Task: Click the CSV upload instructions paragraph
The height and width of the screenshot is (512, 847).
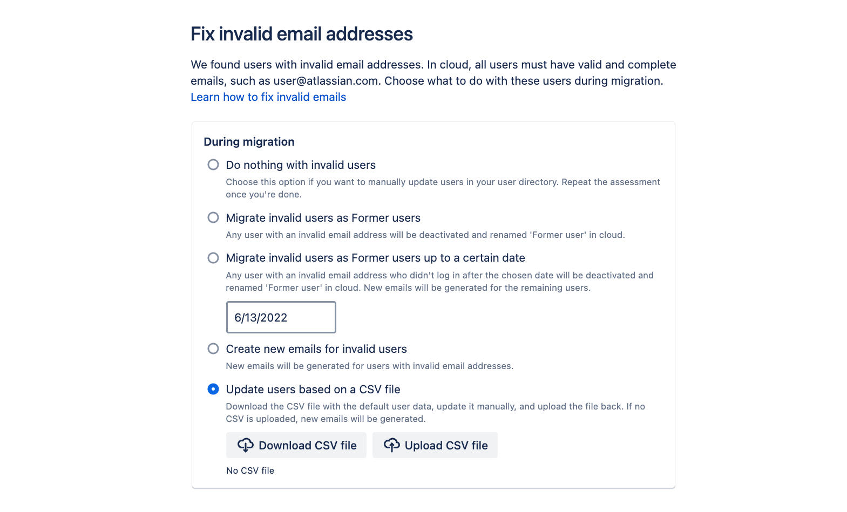Action: [435, 412]
